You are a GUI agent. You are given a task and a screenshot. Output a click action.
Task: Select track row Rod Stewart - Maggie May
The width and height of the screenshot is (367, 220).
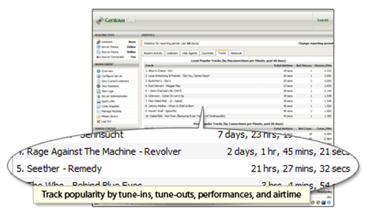[238, 86]
